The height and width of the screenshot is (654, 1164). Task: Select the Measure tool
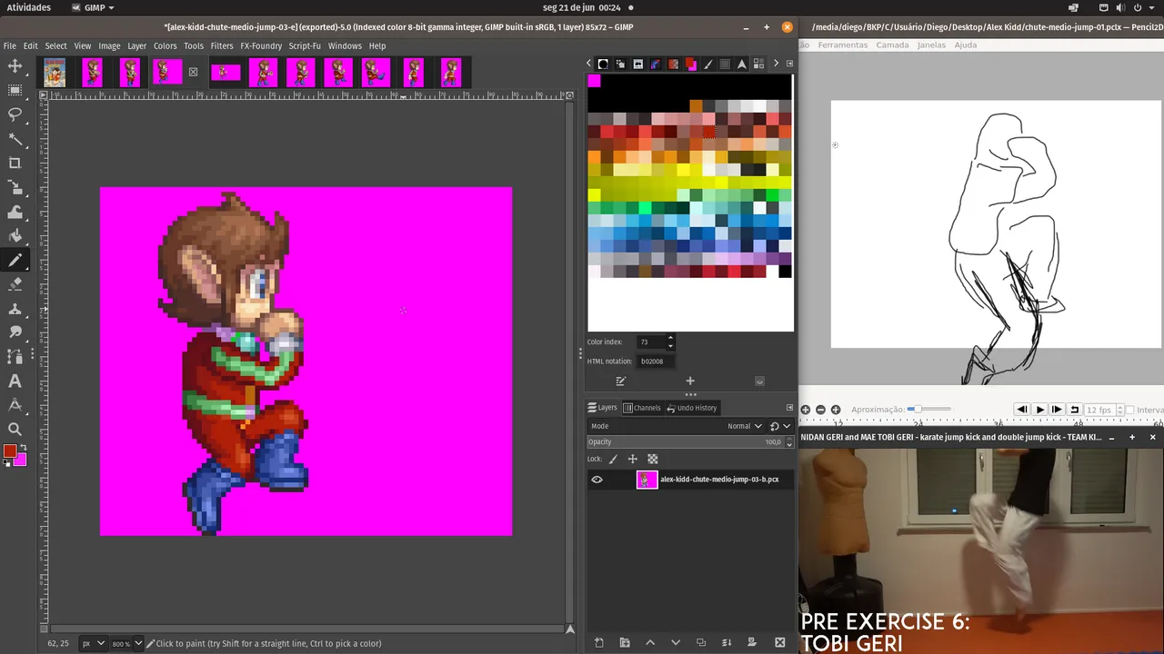tap(15, 406)
